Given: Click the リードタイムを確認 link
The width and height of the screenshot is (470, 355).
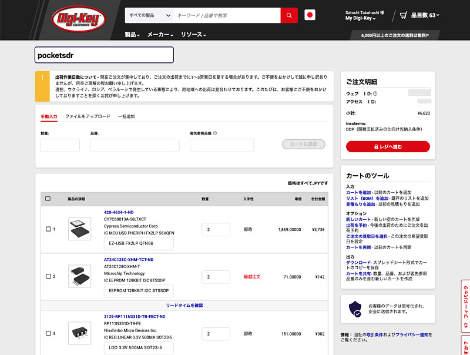Looking at the screenshot, I should coord(184,305).
